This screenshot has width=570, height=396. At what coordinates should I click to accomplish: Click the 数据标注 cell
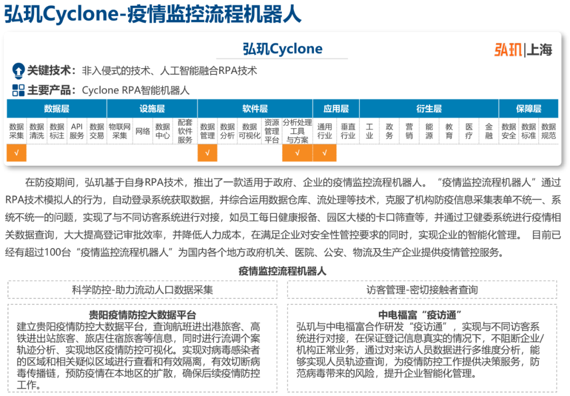coord(56,131)
